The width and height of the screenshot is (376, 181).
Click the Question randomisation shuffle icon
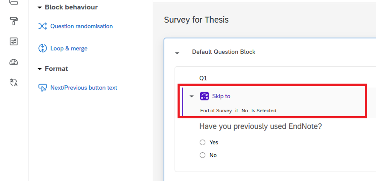(x=42, y=26)
